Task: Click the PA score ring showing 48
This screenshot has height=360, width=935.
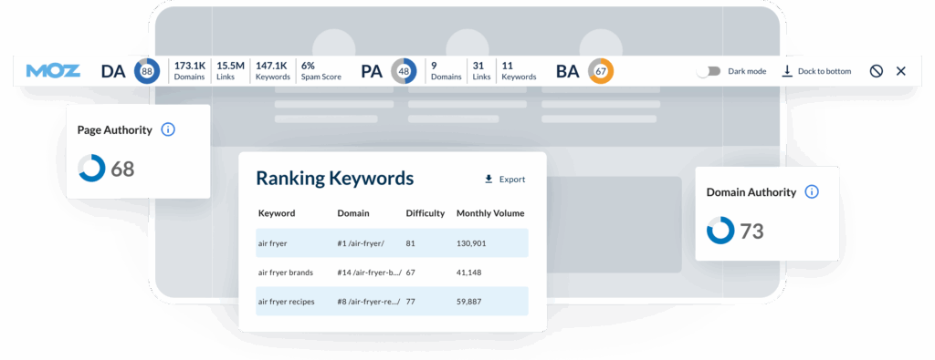Action: (x=404, y=71)
